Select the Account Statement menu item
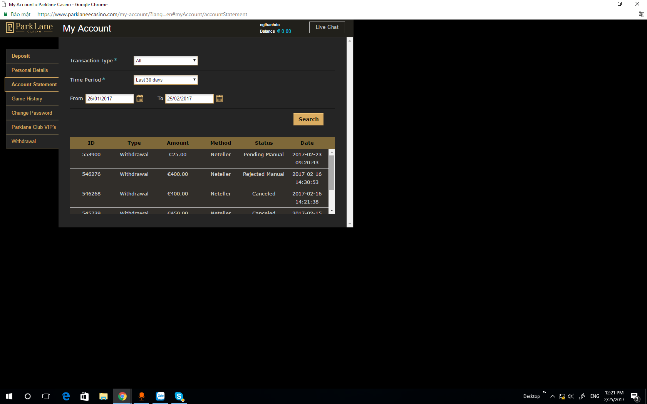This screenshot has height=404, width=647. (x=32, y=85)
